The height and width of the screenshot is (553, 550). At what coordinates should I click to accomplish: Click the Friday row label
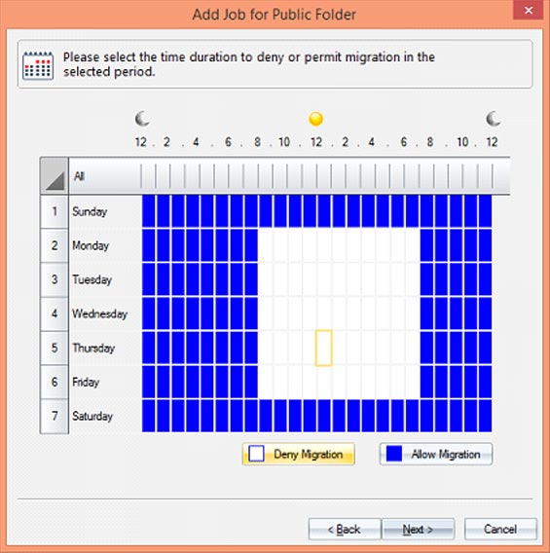click(x=86, y=382)
